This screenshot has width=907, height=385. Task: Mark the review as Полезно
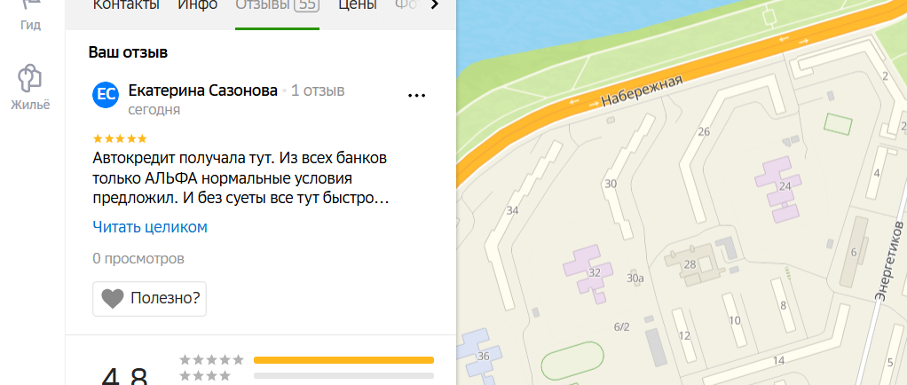[149, 299]
